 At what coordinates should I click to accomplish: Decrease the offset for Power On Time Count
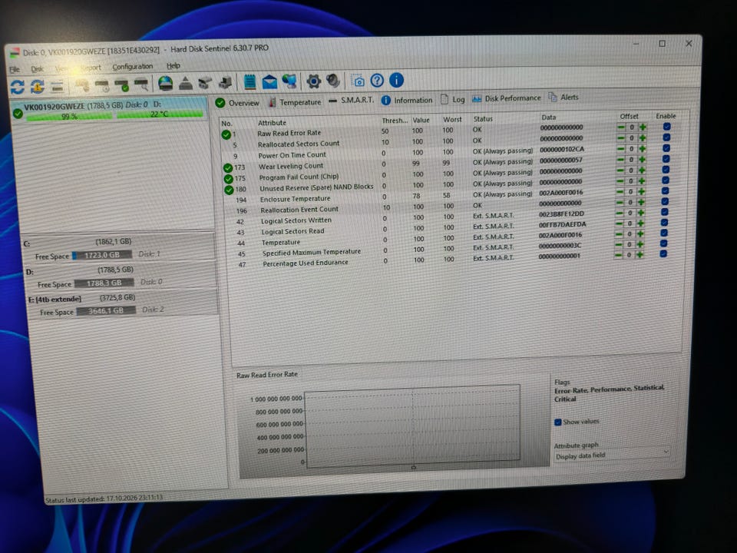tap(621, 148)
